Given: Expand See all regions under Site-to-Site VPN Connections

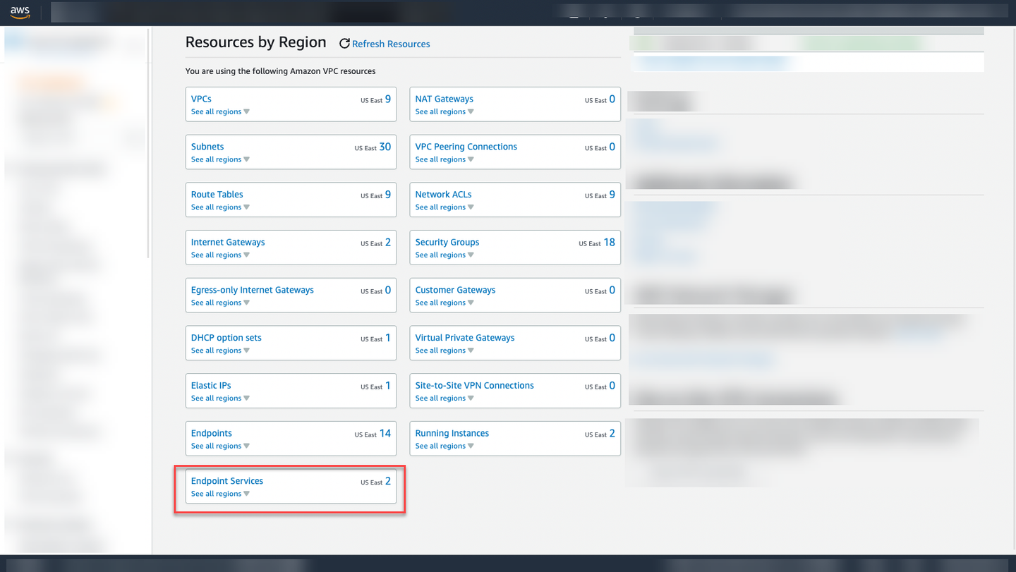Looking at the screenshot, I should (445, 398).
